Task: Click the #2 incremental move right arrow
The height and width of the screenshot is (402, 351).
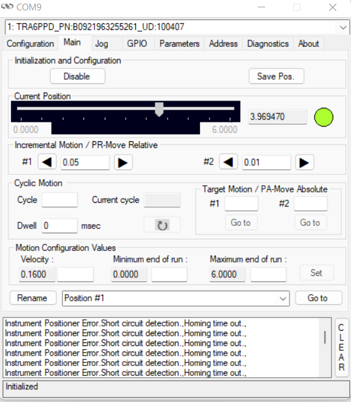Action: (x=304, y=162)
